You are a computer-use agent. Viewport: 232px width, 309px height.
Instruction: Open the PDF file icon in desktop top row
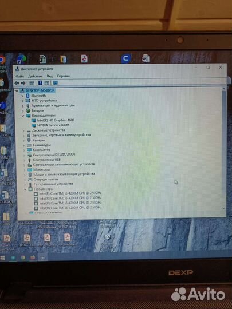(x=84, y=58)
